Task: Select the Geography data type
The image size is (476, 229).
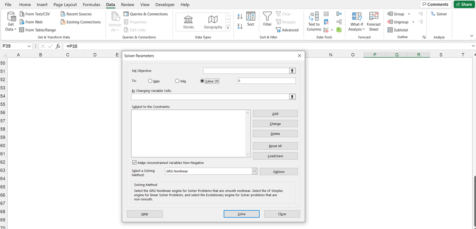Action: tap(213, 22)
